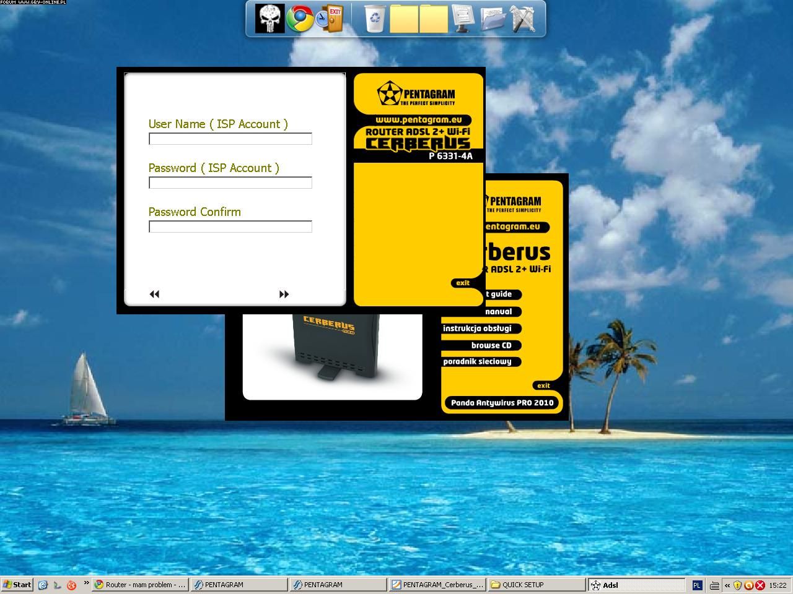Open the hammer and wrench tools dock icon
Image resolution: width=793 pixels, height=594 pixels.
tap(522, 19)
